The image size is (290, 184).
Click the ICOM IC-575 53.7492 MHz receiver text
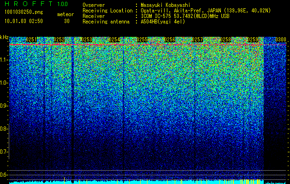(x=185, y=16)
